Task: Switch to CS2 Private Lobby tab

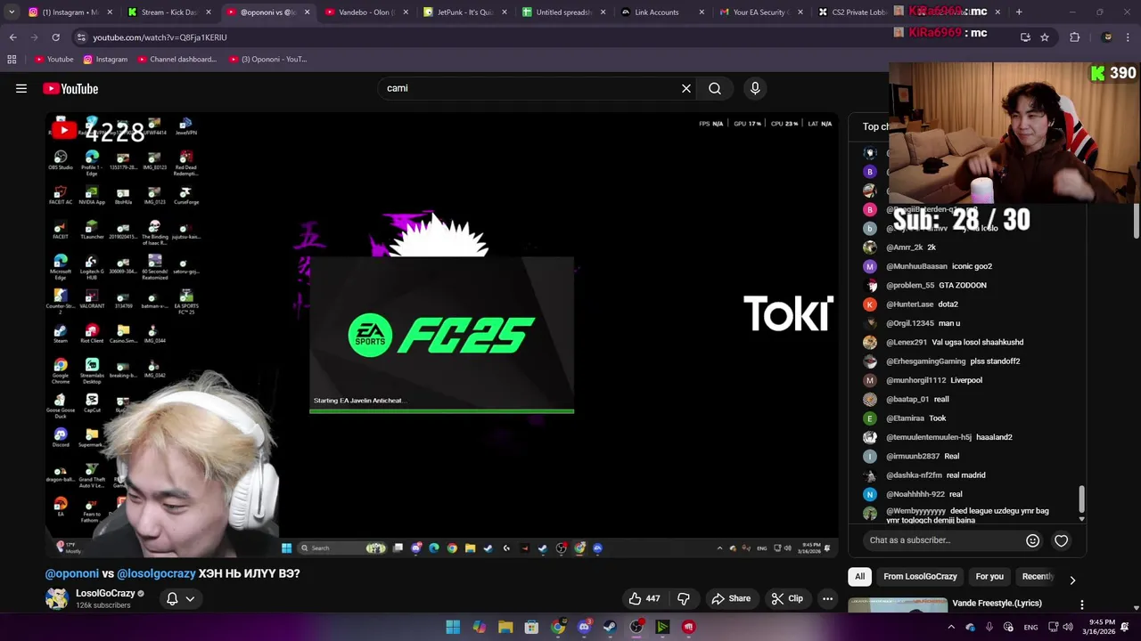Action: coord(852,12)
